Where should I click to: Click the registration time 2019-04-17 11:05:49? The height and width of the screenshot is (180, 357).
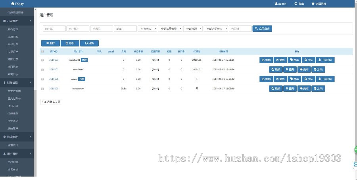[223, 89]
